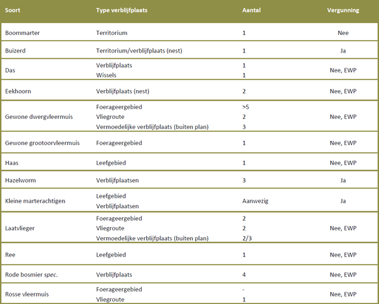Select 'Kleine marterachtigen' species cell
The width and height of the screenshot is (379, 304).
coord(35,201)
